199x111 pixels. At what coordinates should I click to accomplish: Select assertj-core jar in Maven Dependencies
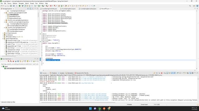(x=13, y=51)
